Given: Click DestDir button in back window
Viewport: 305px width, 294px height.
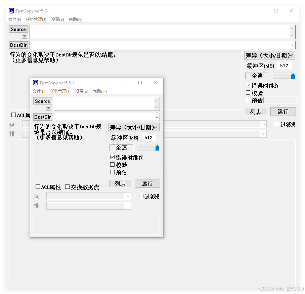Looking at the screenshot, I should [x=18, y=45].
